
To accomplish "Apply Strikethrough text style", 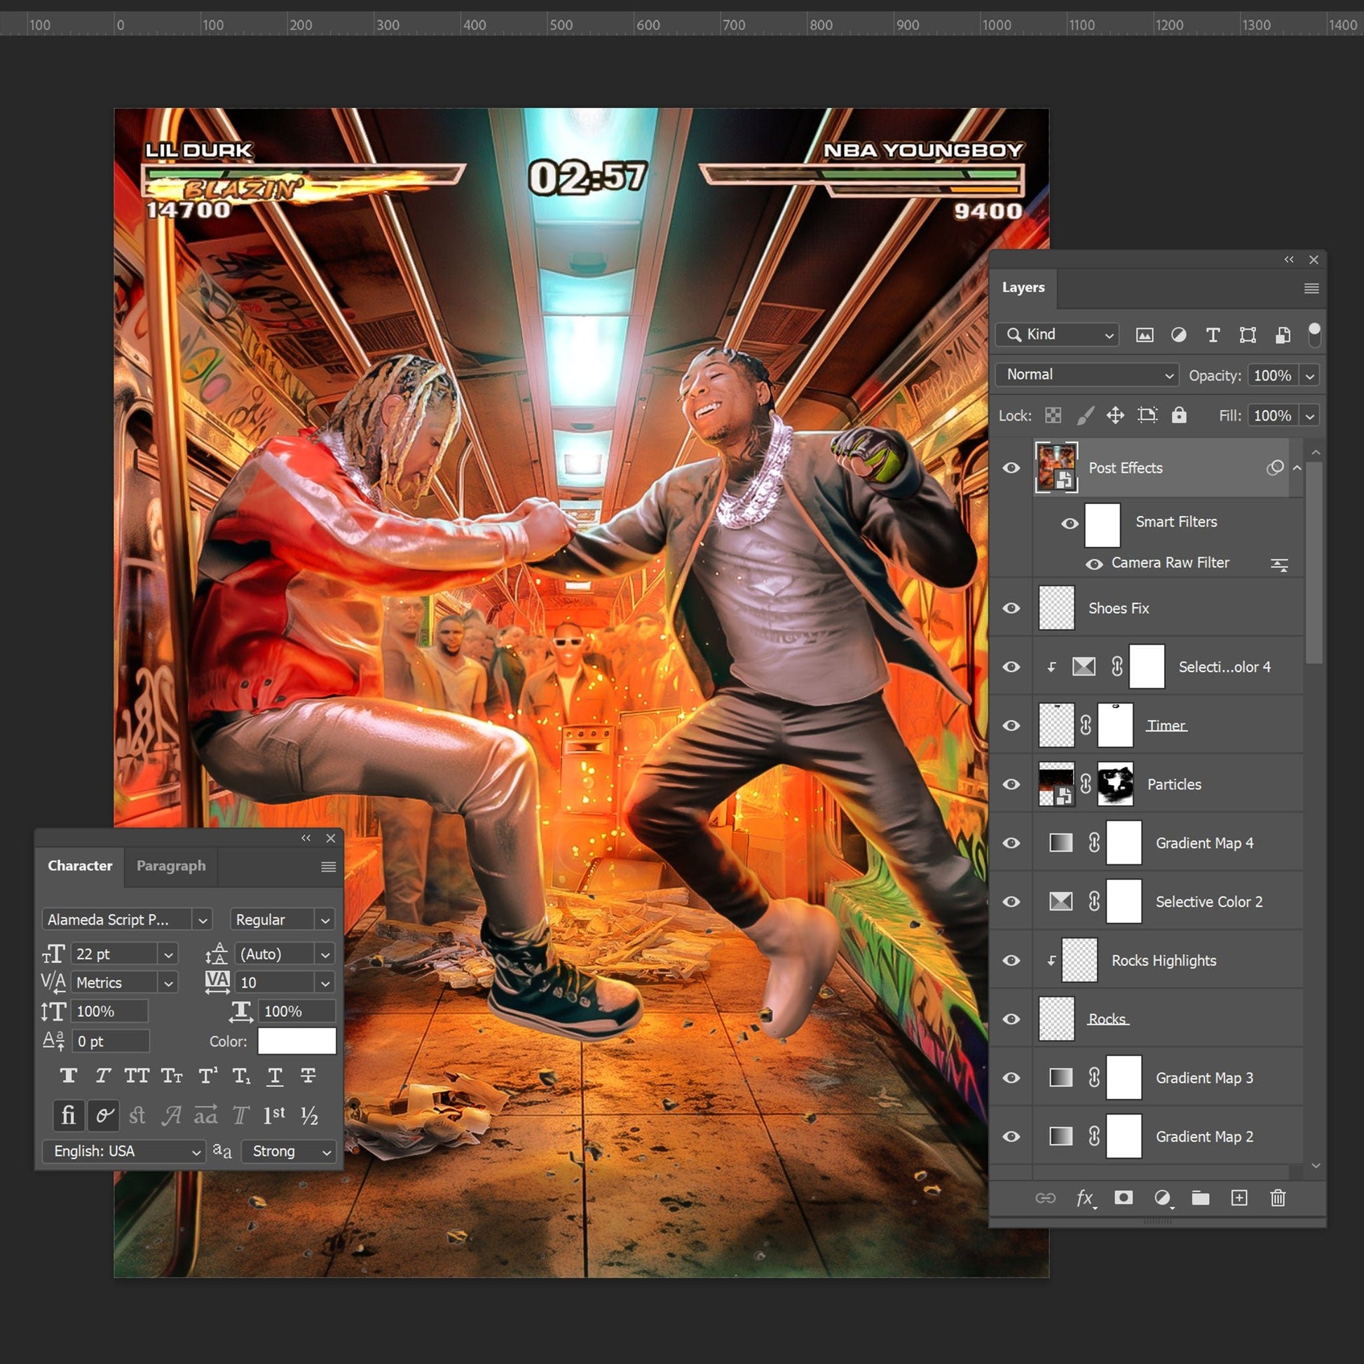I will [308, 1075].
